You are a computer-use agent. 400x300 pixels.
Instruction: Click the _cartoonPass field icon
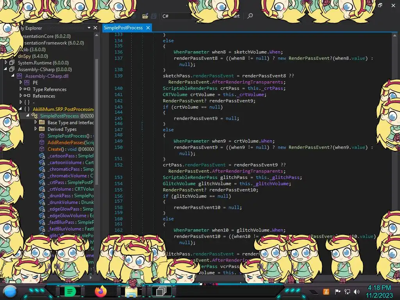click(x=42, y=155)
